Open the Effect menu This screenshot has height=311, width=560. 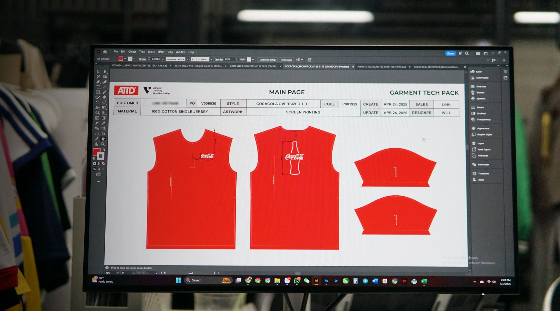(161, 52)
